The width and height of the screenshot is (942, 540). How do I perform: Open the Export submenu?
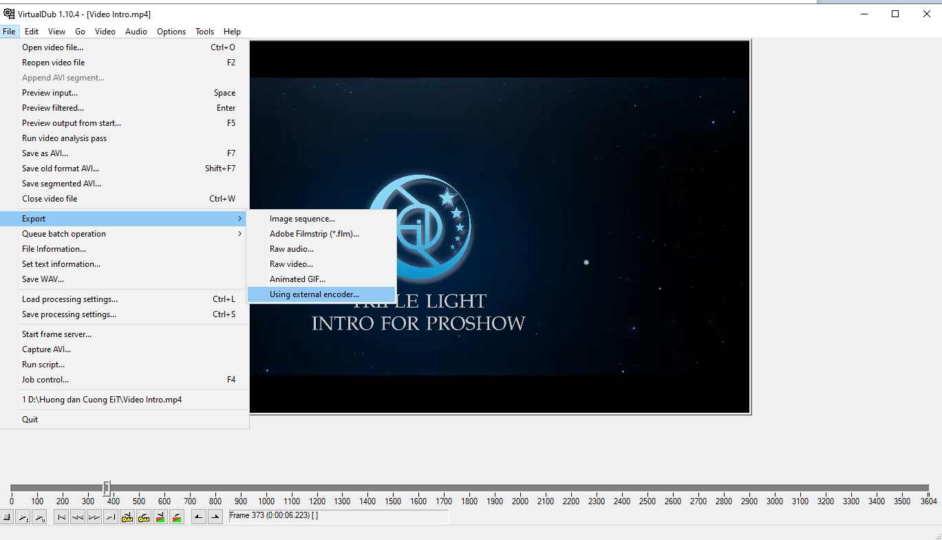(32, 218)
